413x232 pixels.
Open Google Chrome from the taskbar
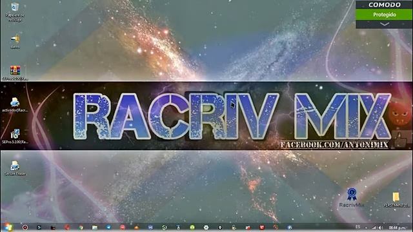[81, 227]
